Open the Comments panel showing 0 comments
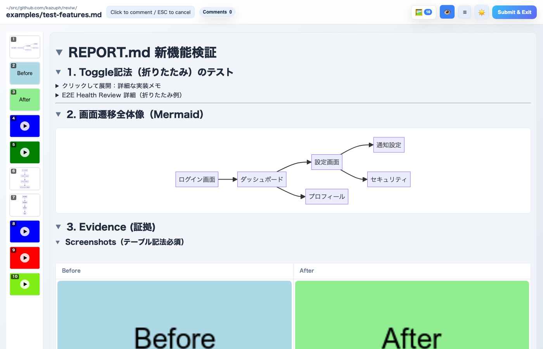This screenshot has height=349, width=543. [x=217, y=12]
